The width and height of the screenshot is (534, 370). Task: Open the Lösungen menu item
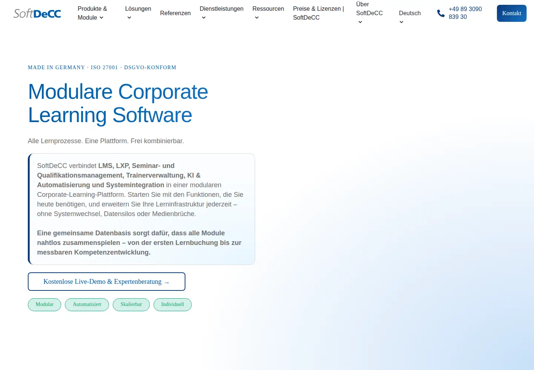click(138, 9)
